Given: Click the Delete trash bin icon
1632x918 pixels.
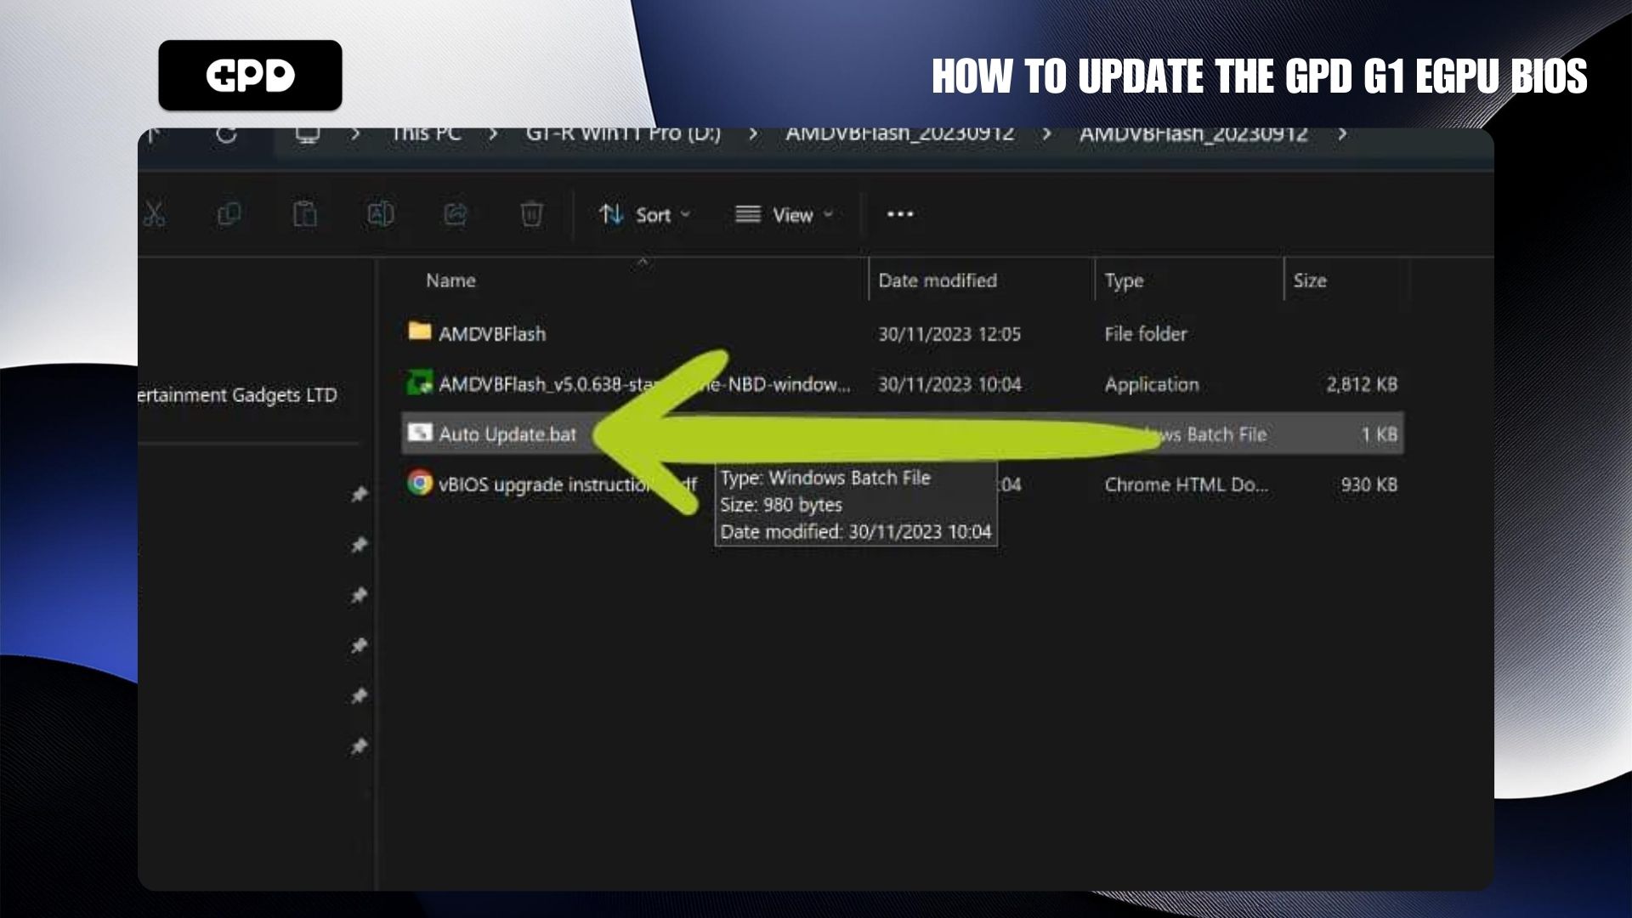Looking at the screenshot, I should 531,214.
